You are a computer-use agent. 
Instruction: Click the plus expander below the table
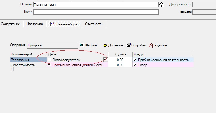pyautogui.click(x=12, y=69)
